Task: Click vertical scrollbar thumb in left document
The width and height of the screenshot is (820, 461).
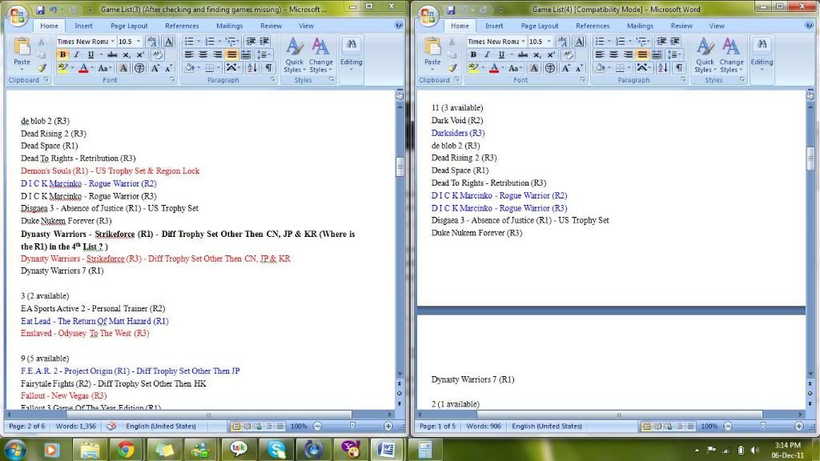Action: (400, 166)
